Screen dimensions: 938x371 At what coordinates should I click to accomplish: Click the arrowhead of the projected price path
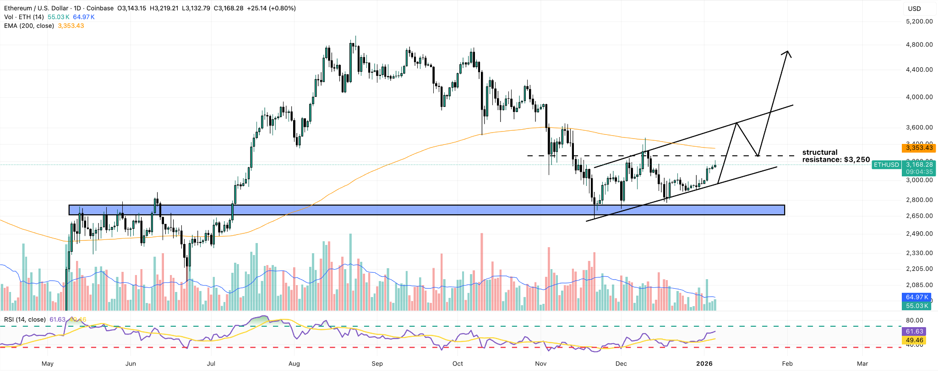(787, 53)
